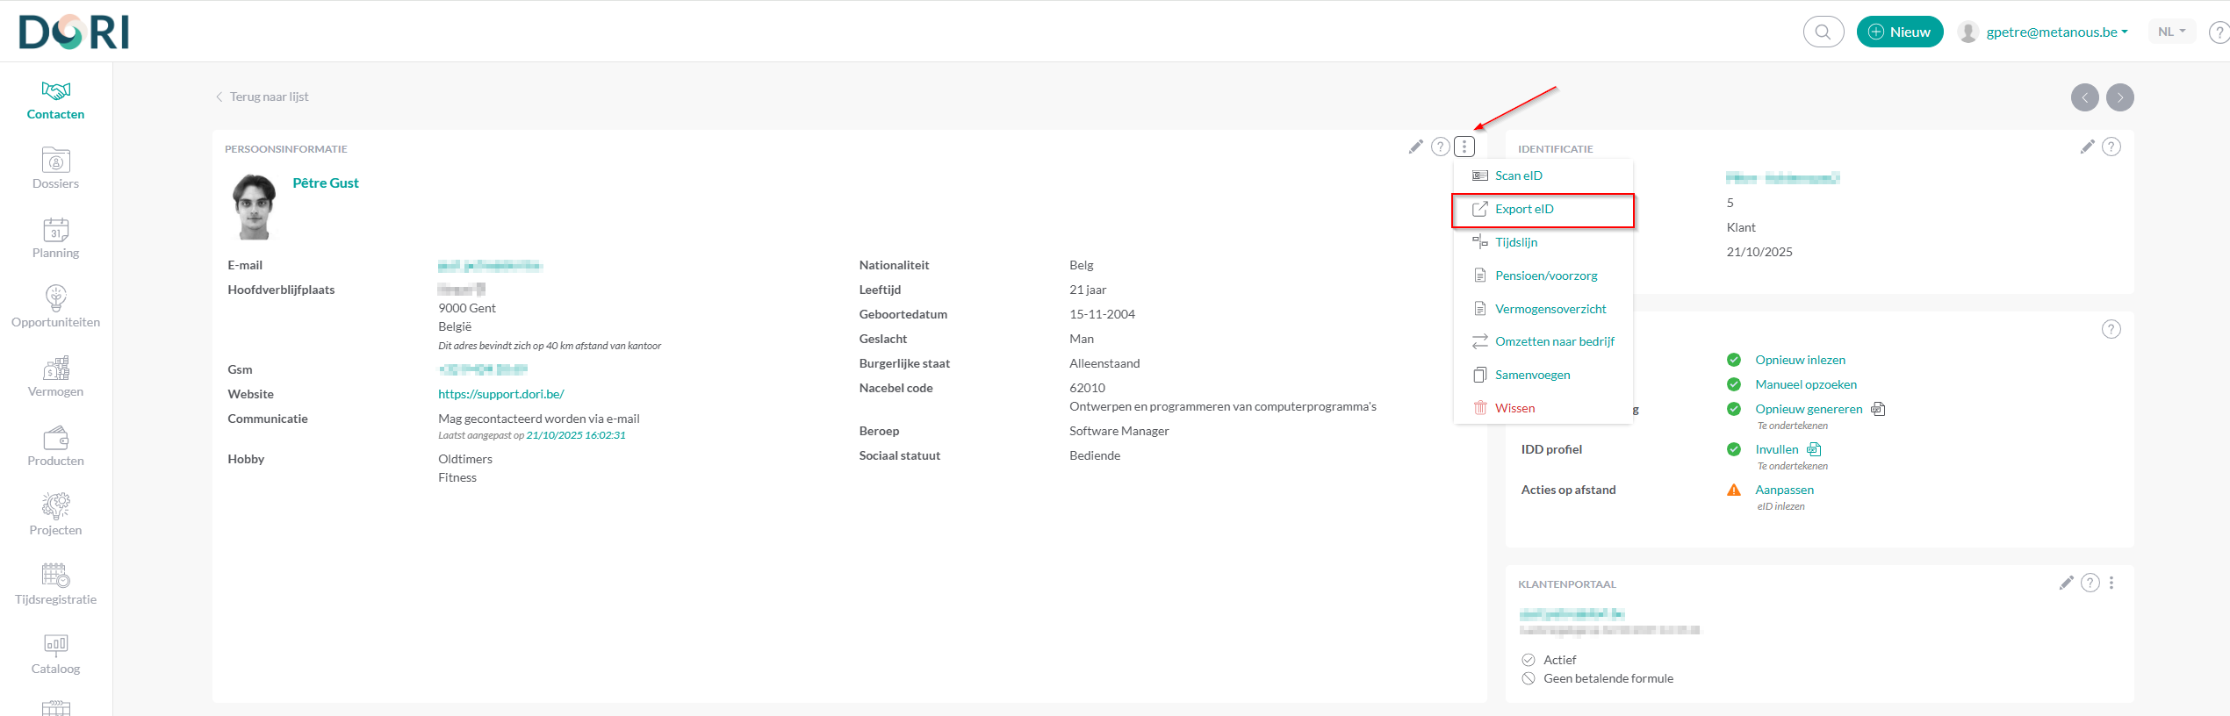2230x716 pixels.
Task: Open the support.dori.be website link
Action: [x=500, y=394]
